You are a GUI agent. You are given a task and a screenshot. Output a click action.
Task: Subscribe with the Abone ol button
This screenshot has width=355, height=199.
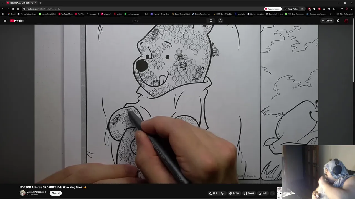tap(56, 193)
